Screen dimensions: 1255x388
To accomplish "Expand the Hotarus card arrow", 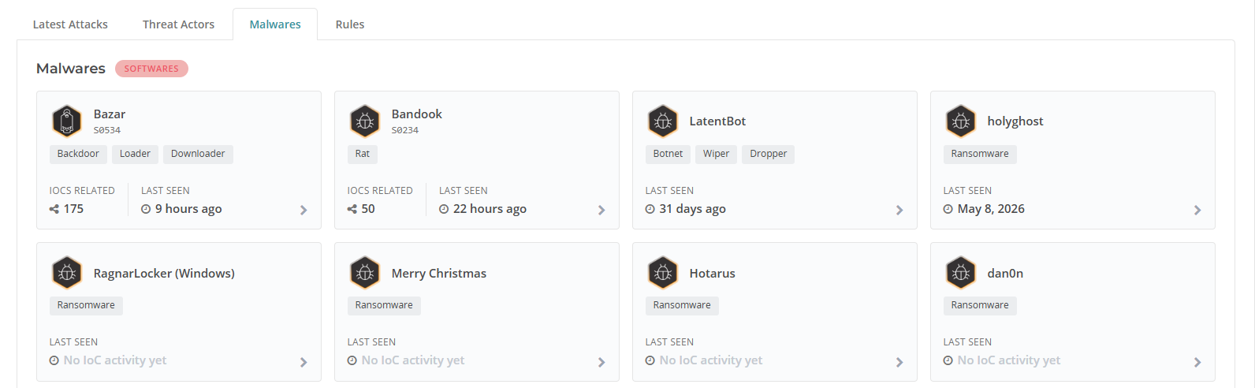I will pyautogui.click(x=899, y=362).
